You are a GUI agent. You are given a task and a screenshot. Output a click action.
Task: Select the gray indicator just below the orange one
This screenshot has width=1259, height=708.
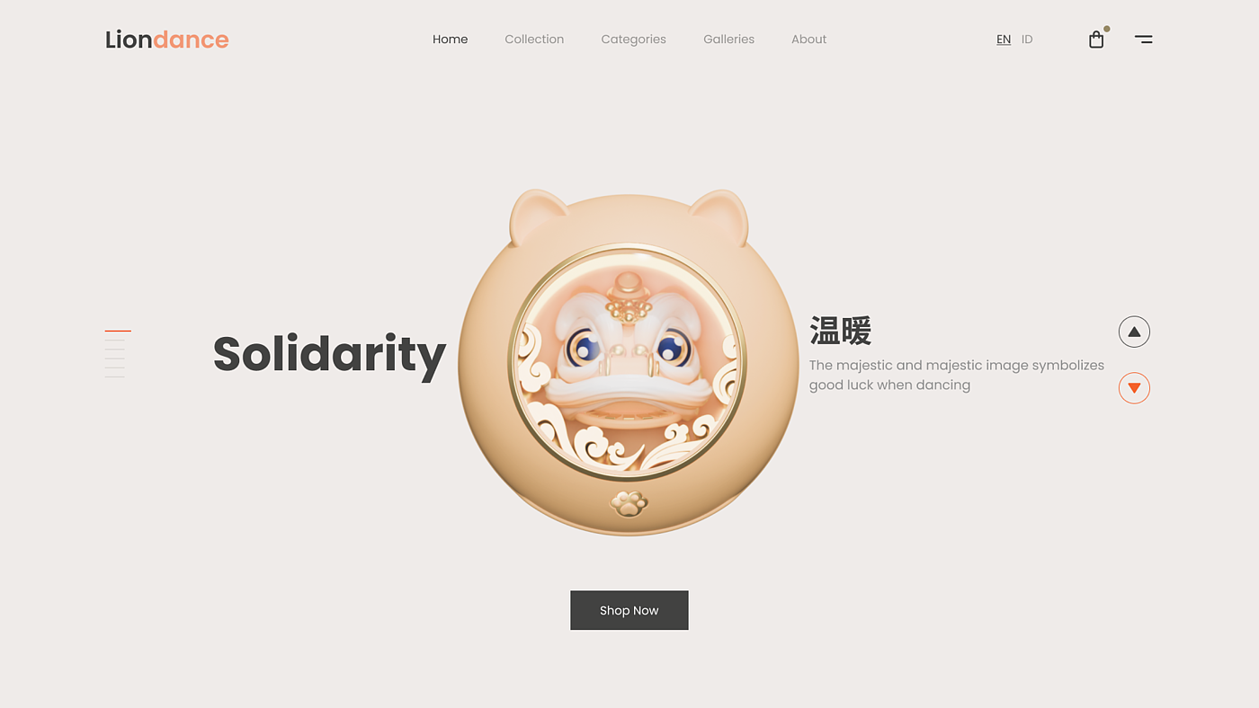coord(114,341)
